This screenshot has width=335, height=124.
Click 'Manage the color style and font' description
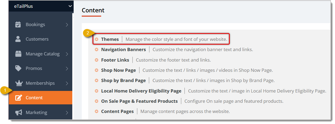point(176,39)
